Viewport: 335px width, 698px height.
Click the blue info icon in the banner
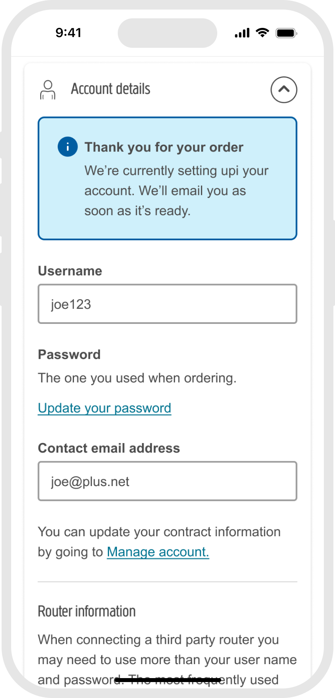(68, 147)
